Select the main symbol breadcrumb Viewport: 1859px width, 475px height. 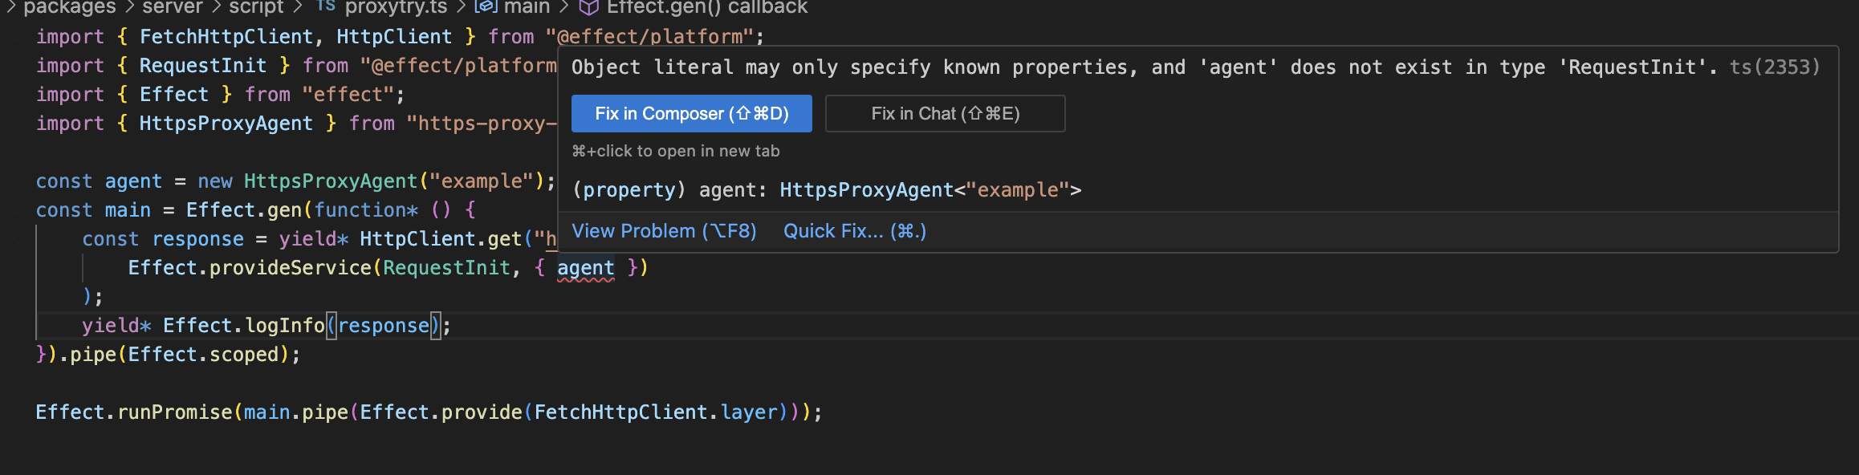click(x=527, y=7)
